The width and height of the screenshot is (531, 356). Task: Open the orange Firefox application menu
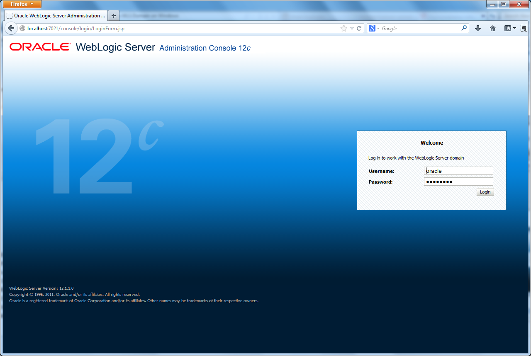(22, 4)
